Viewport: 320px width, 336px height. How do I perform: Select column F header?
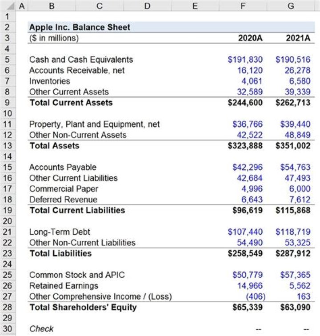[243, 6]
